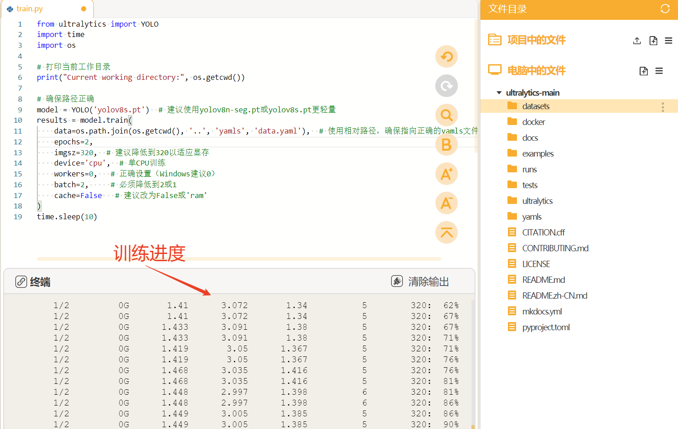Open the 电脑中的文件 section
Viewport: 678px width, 429px height.
[536, 70]
